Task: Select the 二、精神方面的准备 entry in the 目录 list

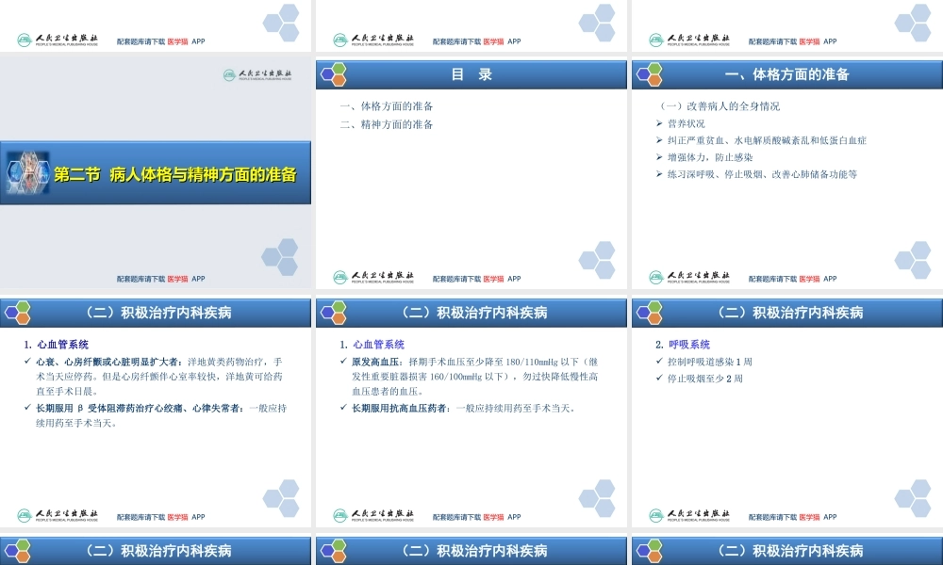Action: point(387,124)
